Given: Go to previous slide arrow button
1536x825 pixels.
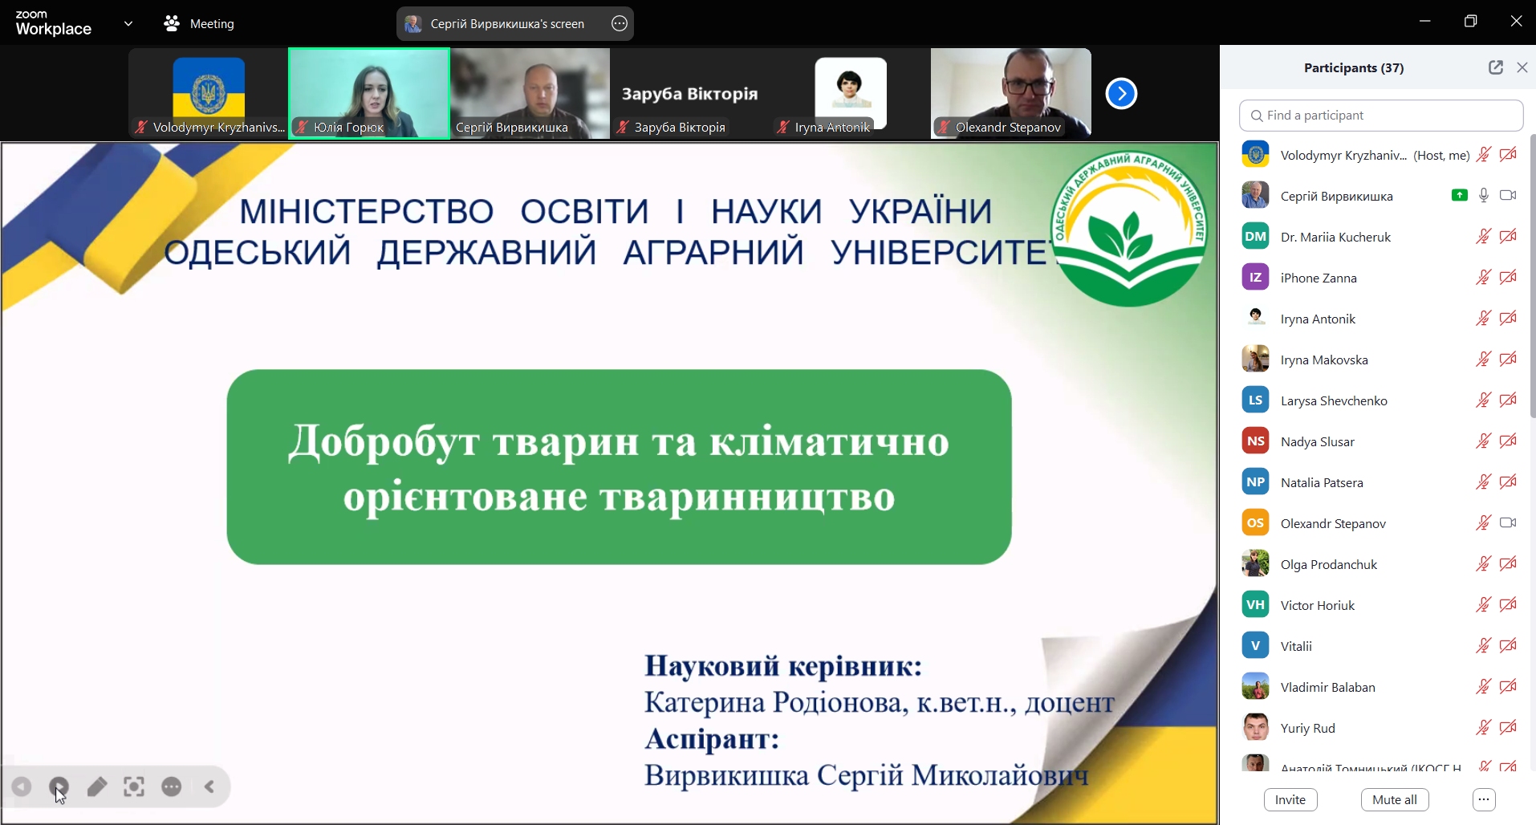Looking at the screenshot, I should [x=22, y=787].
